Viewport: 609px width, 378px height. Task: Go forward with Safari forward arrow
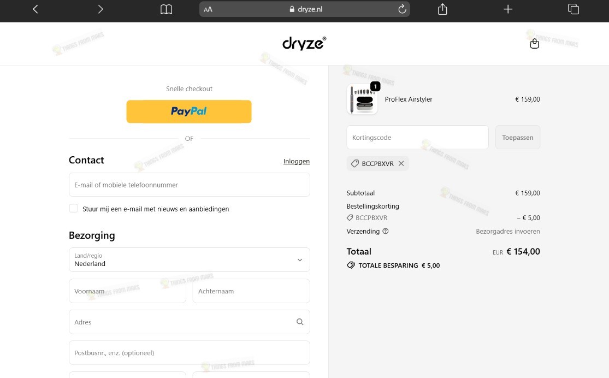click(100, 9)
